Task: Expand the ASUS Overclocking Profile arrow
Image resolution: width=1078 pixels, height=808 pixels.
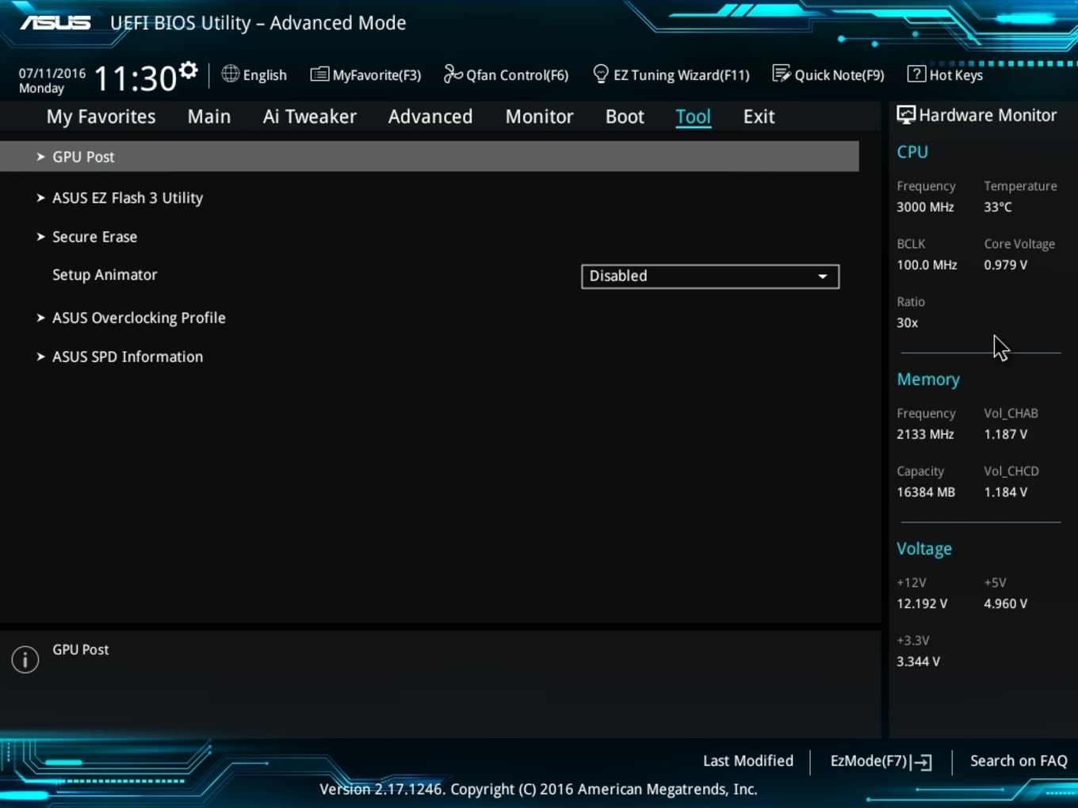Action: pyautogui.click(x=40, y=318)
